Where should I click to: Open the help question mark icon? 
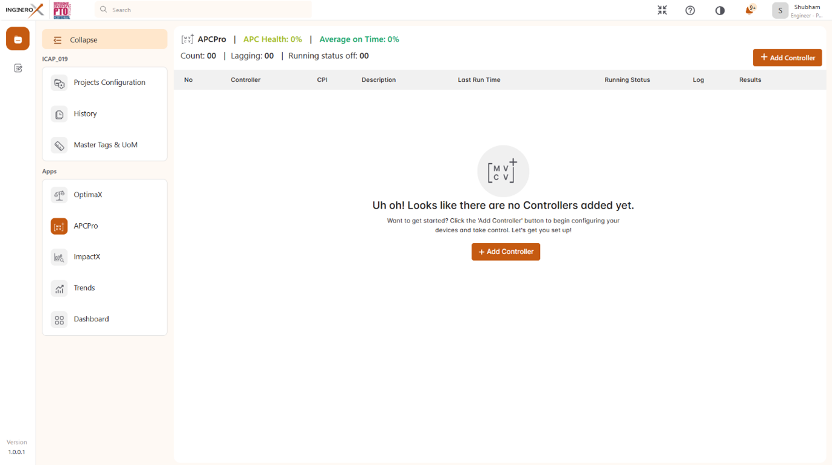[690, 10]
